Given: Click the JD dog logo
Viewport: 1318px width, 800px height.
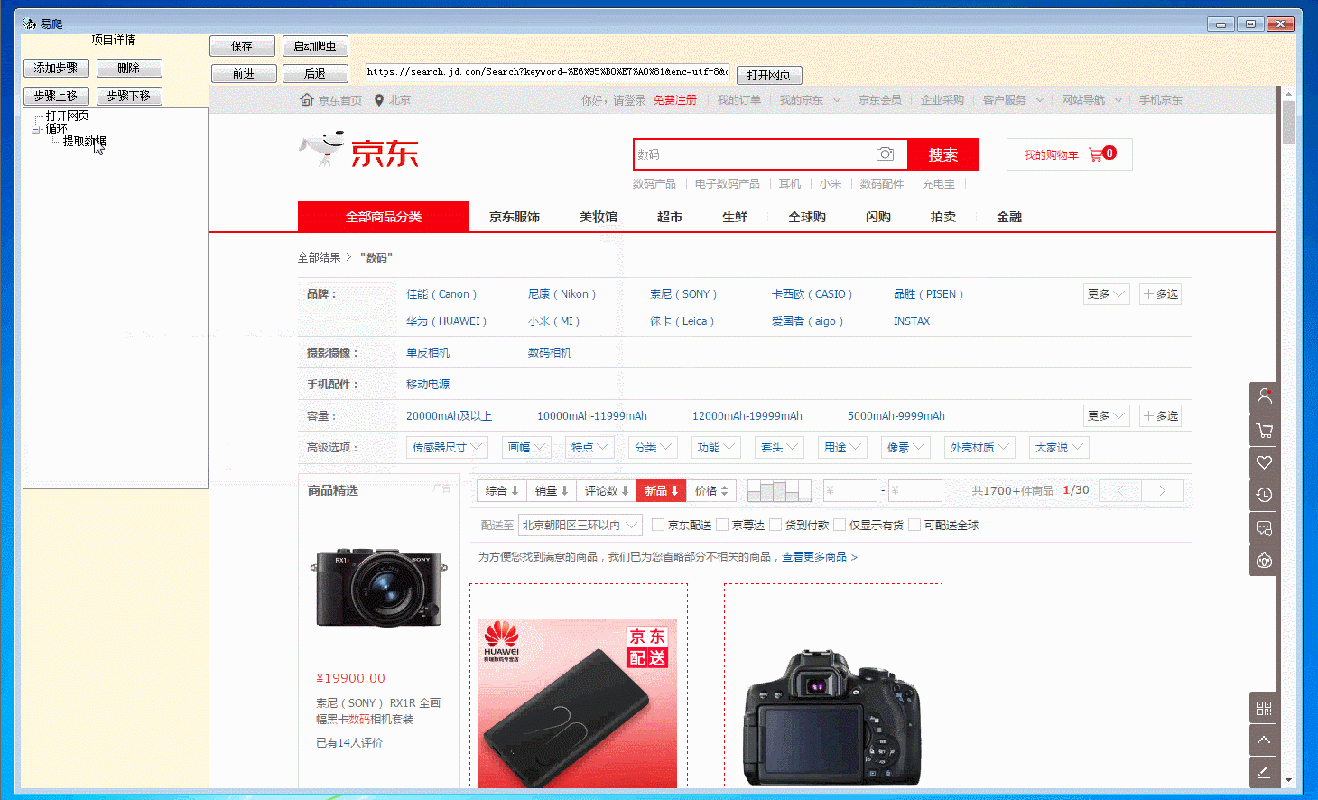Looking at the screenshot, I should click(322, 149).
